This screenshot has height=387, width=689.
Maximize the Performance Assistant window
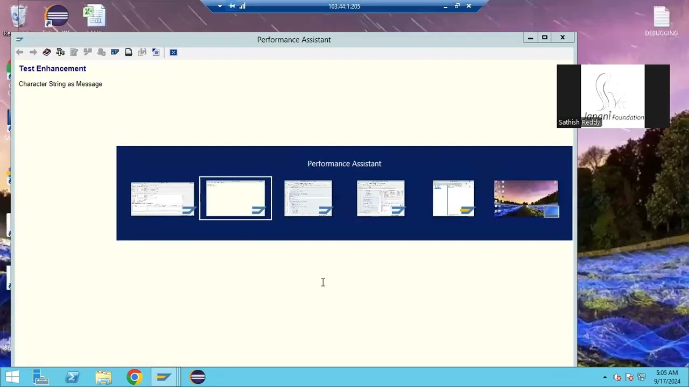545,38
